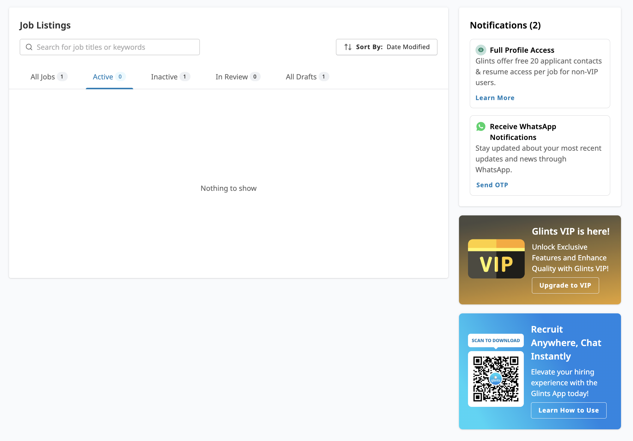Click the Glints QR code image

click(496, 379)
